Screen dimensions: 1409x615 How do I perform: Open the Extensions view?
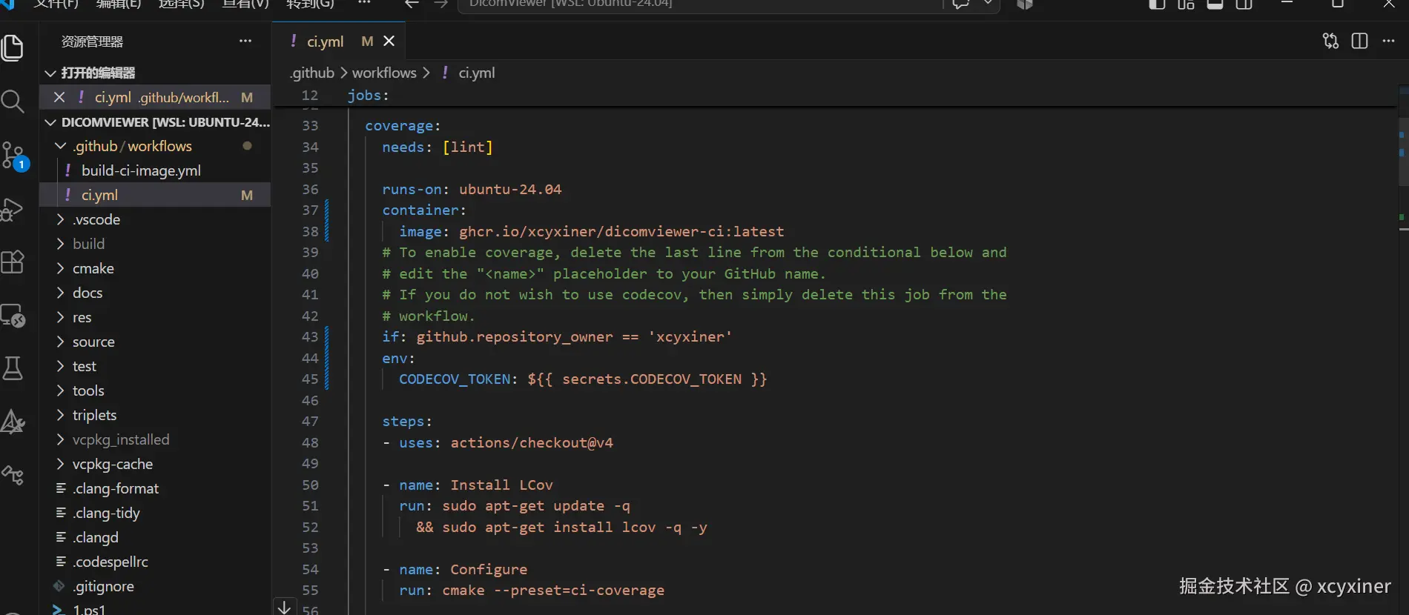coord(13,262)
